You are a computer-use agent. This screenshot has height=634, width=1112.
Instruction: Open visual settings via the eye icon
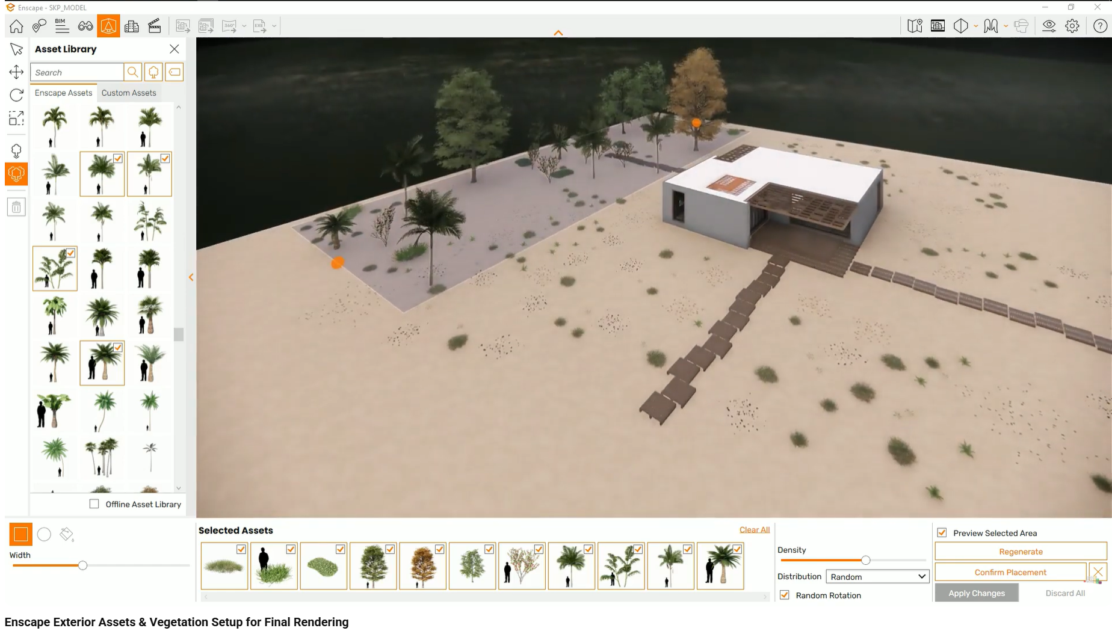(x=1049, y=26)
